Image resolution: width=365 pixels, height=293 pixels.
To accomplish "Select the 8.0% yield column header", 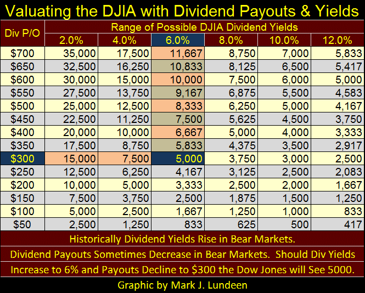I will coord(231,40).
